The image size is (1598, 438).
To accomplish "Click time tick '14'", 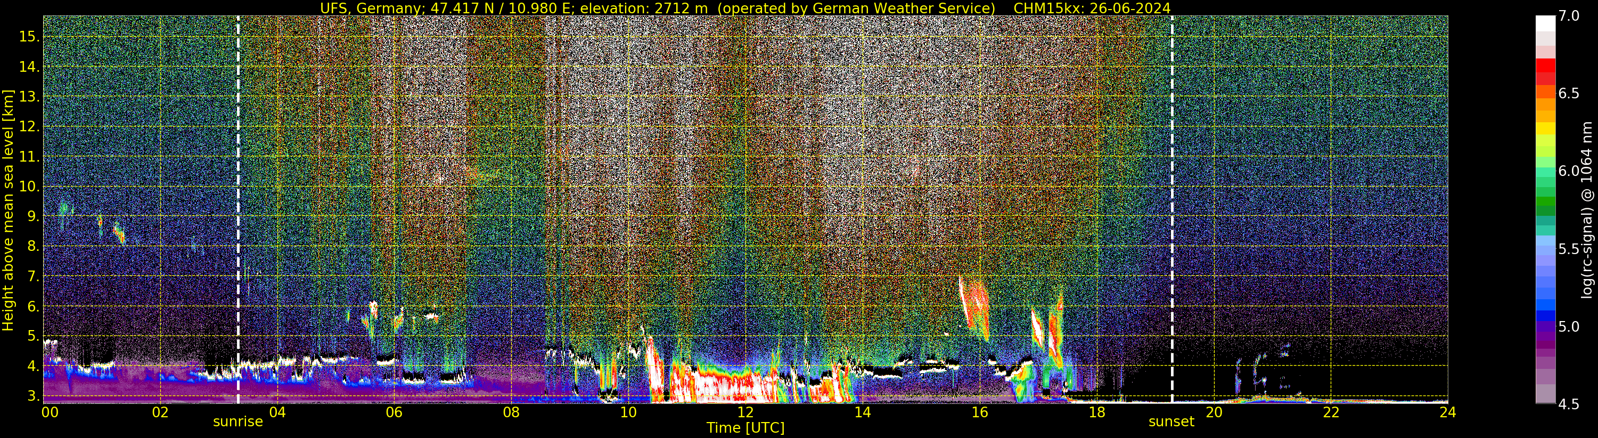I will (862, 412).
